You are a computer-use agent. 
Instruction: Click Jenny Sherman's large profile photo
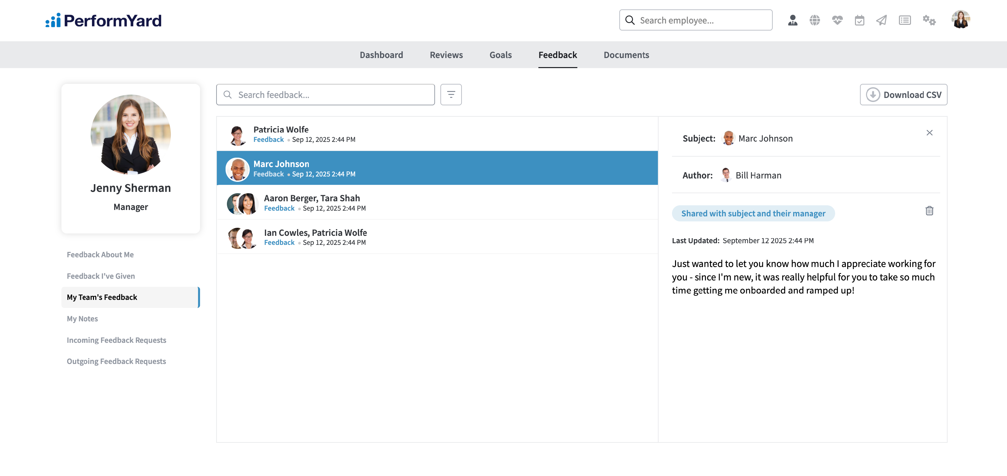(131, 134)
